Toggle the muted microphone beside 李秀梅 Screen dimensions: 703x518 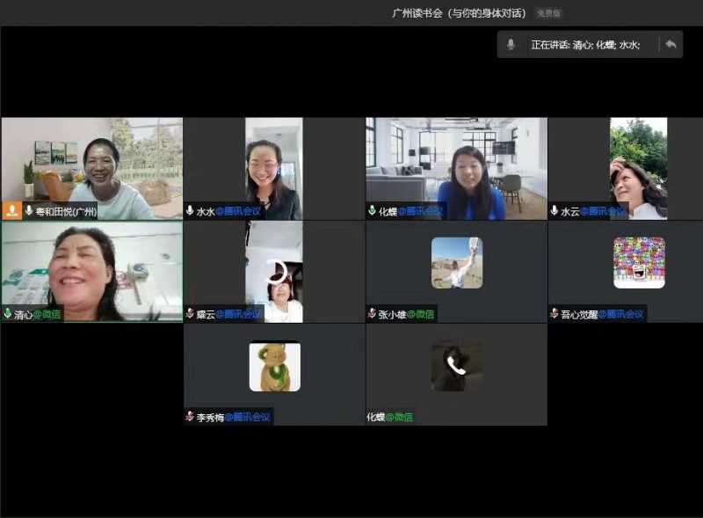(x=190, y=417)
